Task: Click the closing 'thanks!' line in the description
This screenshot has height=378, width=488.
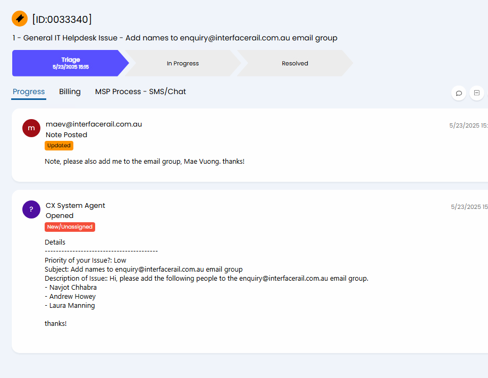Action: pos(56,324)
